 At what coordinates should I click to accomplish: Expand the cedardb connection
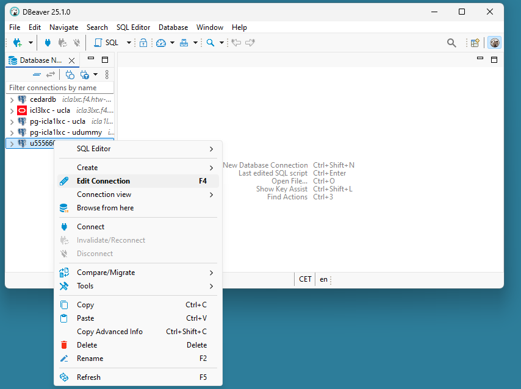coord(12,99)
